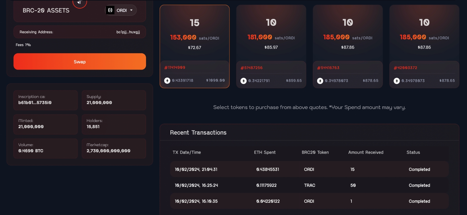
Task: Select the TRAC transaction row
Action: click(x=309, y=185)
